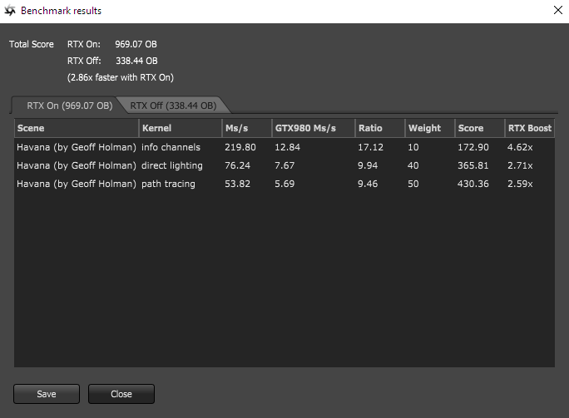Image resolution: width=569 pixels, height=418 pixels.
Task: Sort by the Scene column header
Action: click(77, 128)
